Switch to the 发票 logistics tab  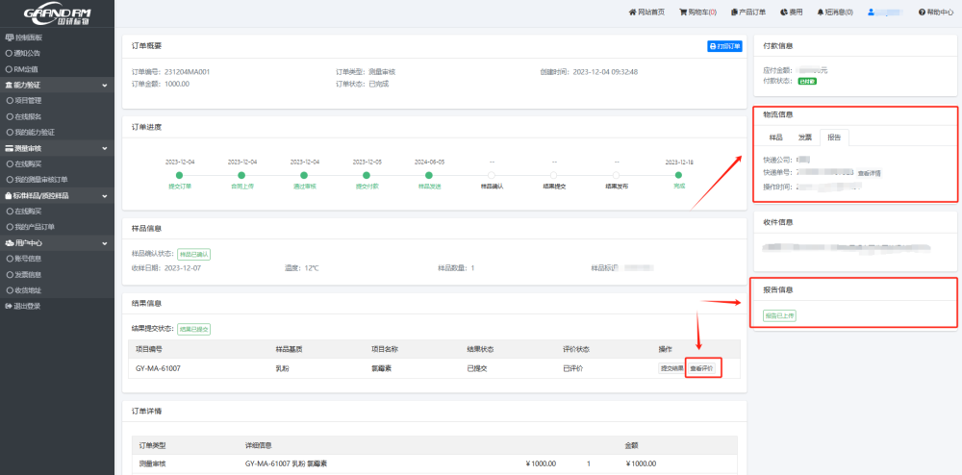805,137
